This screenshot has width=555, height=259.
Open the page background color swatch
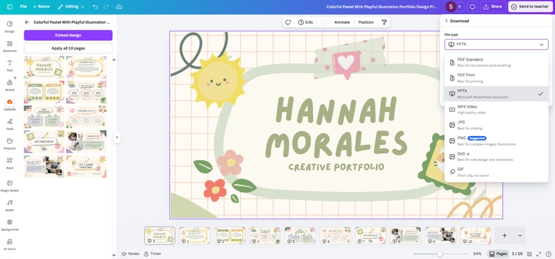coord(324,22)
